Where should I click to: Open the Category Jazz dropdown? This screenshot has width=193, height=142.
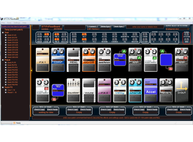point(177,29)
